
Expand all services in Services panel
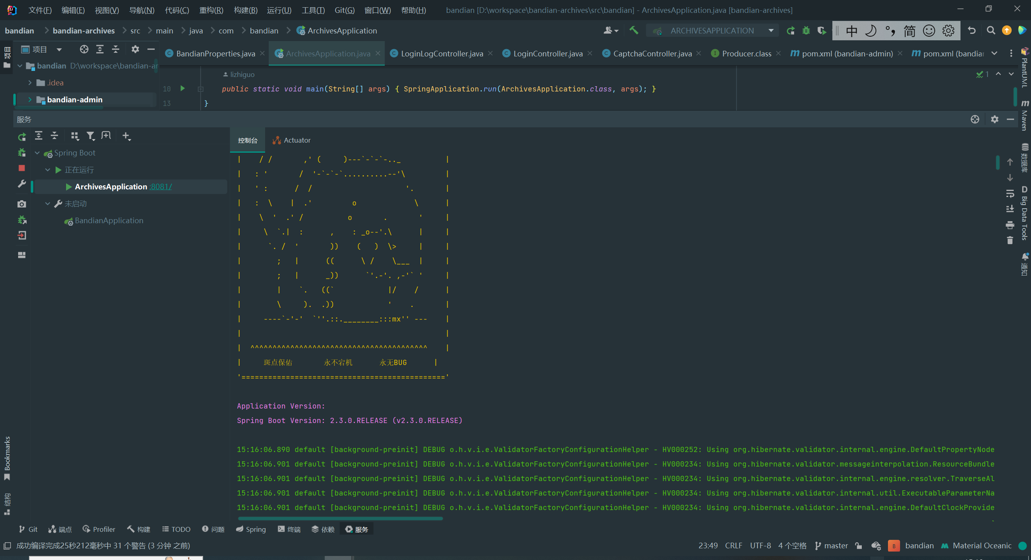point(39,136)
